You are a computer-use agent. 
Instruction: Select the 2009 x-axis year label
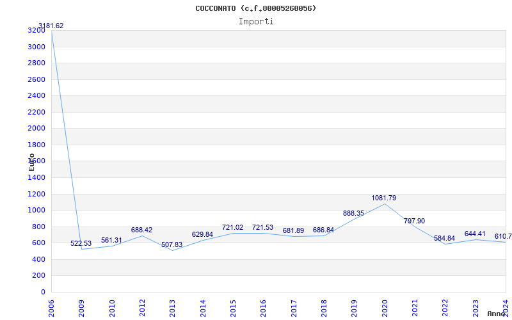click(x=82, y=308)
